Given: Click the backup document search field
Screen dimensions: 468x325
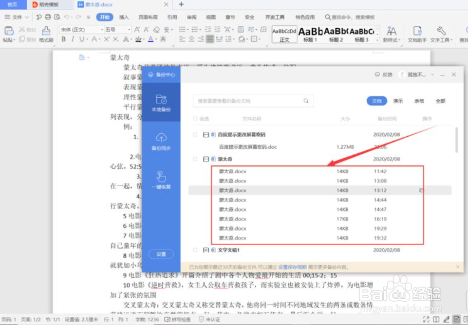Looking at the screenshot, I should click(253, 101).
